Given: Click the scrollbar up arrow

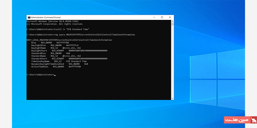Looking at the screenshot, I should [x=173, y=21].
